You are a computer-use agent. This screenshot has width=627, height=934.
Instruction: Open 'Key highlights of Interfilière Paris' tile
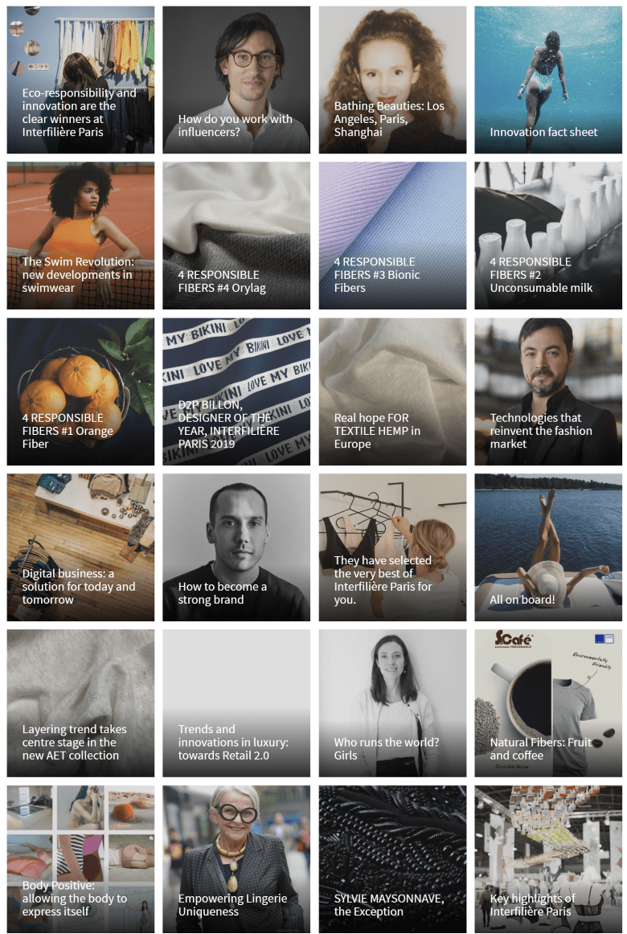(x=548, y=859)
